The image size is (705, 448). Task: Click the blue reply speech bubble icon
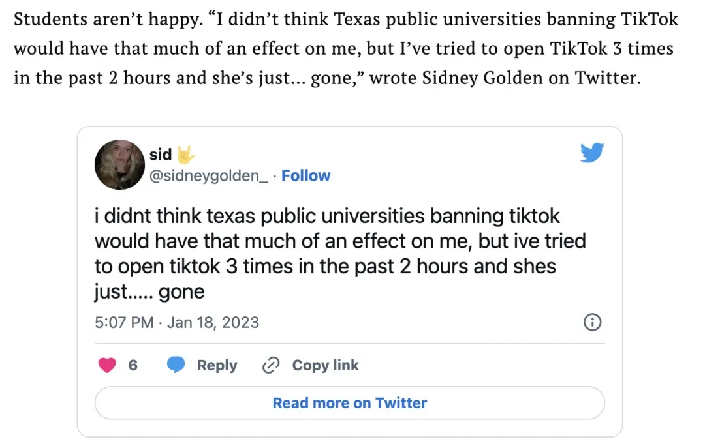(x=176, y=365)
